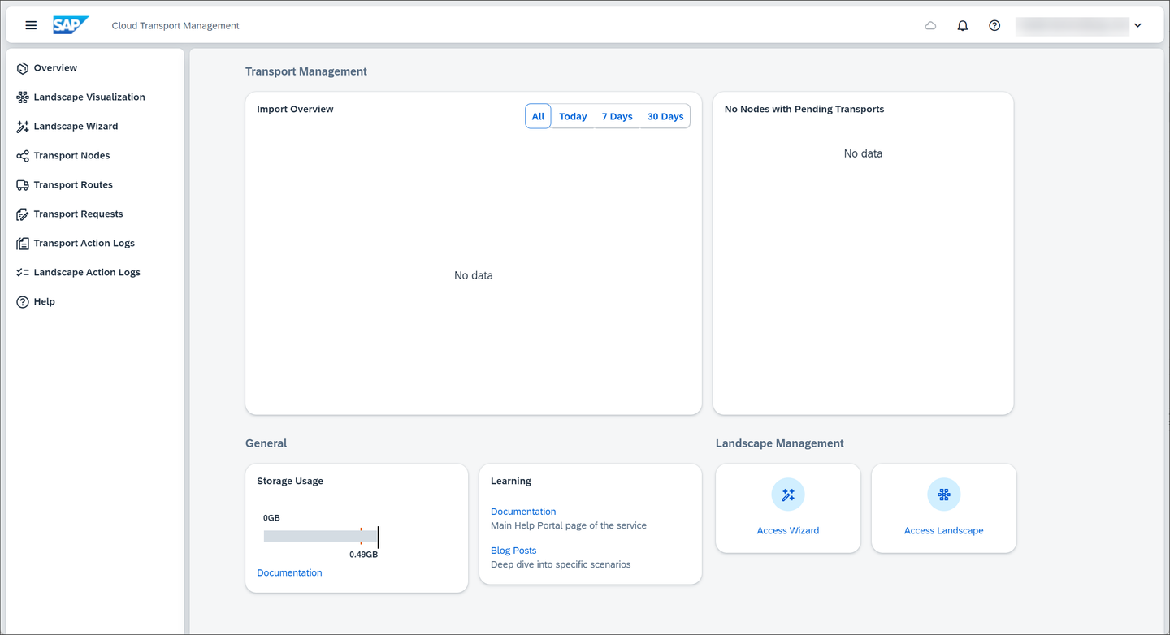Select the All filter in Import Overview
The width and height of the screenshot is (1170, 635).
pos(538,116)
